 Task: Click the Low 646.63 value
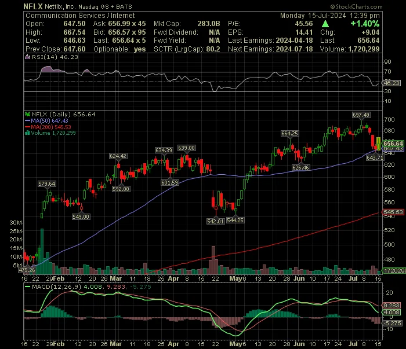(74, 41)
